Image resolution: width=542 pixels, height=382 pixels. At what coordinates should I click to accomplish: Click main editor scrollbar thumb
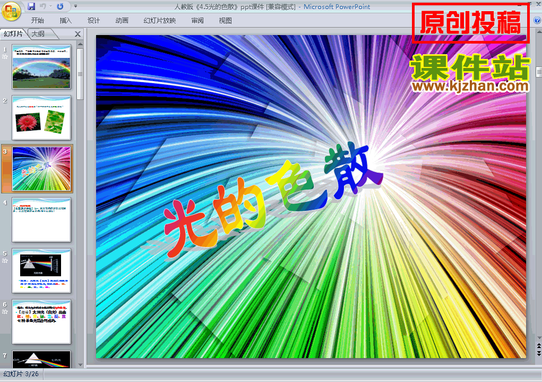[x=539, y=72]
